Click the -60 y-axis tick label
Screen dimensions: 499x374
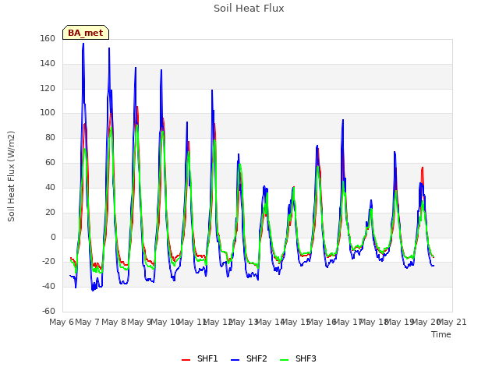(48, 311)
